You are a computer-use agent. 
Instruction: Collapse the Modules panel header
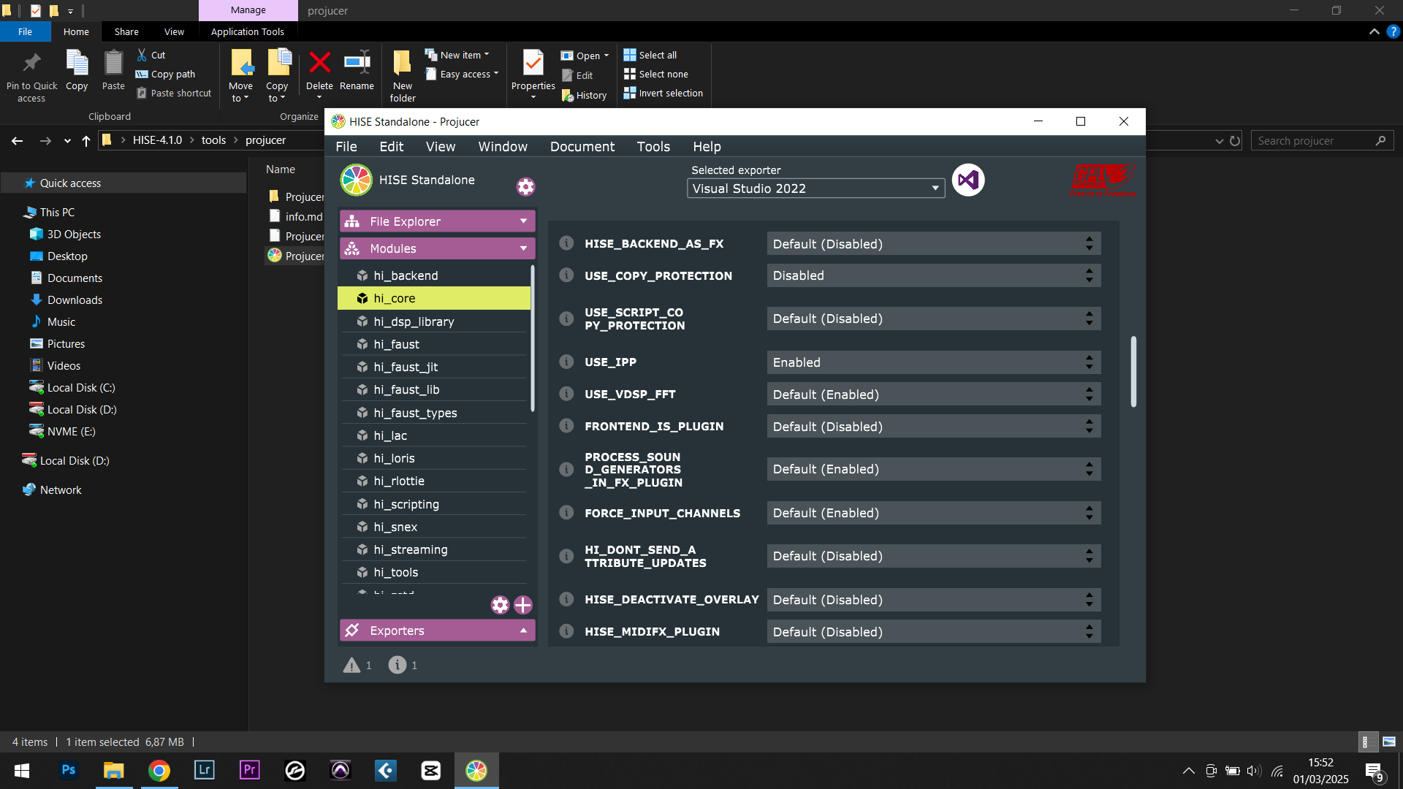point(437,248)
